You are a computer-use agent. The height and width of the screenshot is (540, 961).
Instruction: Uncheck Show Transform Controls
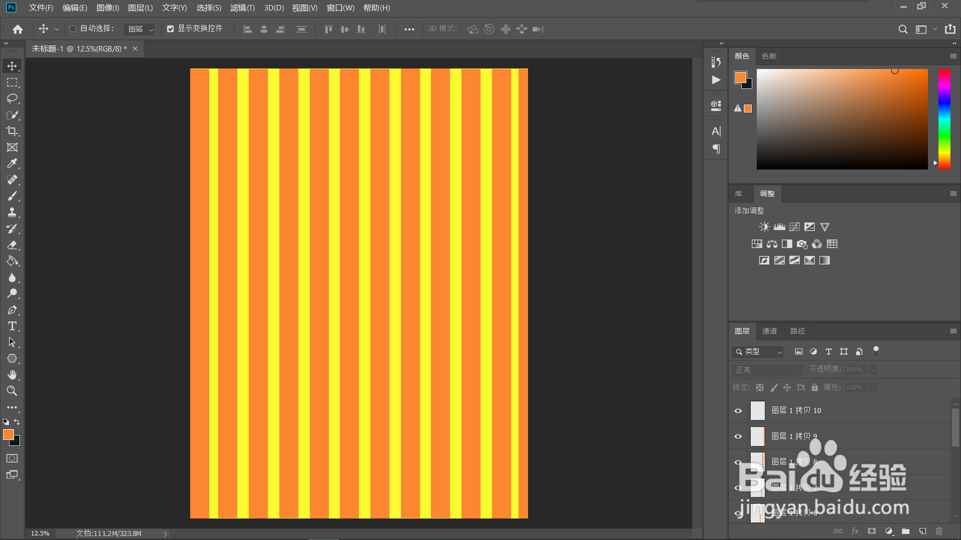171,29
